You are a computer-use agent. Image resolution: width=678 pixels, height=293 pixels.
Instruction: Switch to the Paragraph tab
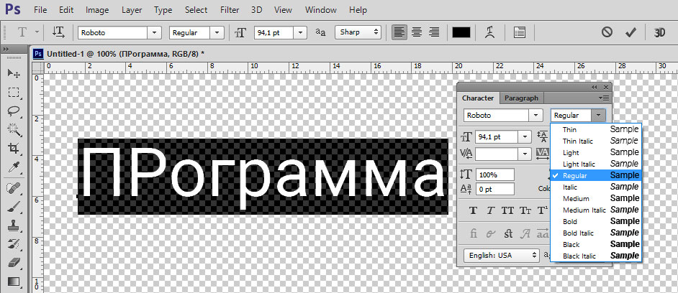(x=522, y=98)
